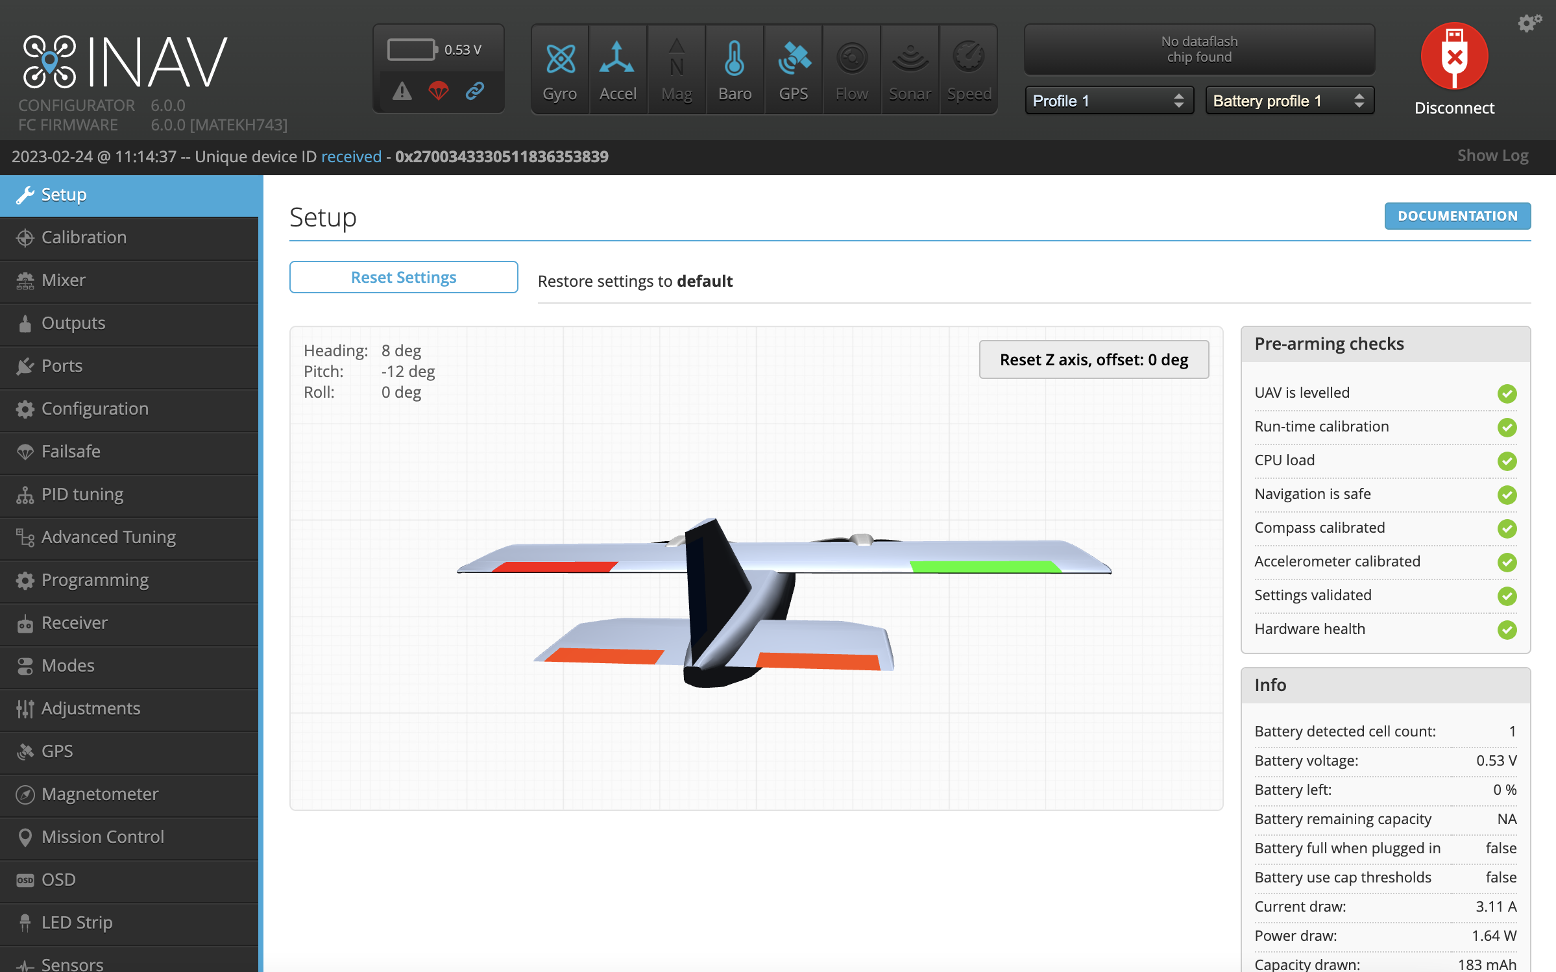This screenshot has width=1556, height=972.
Task: Click the link/connection icon next to the battery
Action: (475, 91)
